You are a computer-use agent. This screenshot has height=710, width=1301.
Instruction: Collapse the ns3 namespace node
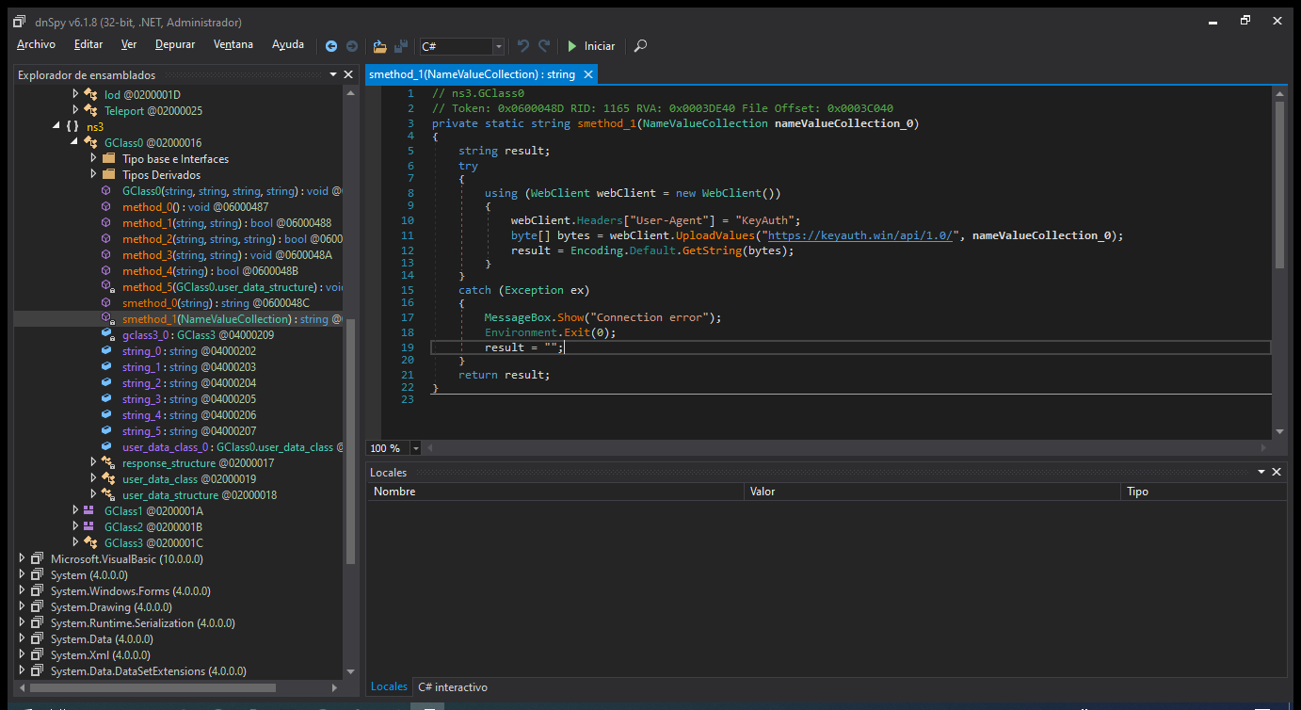[56, 126]
